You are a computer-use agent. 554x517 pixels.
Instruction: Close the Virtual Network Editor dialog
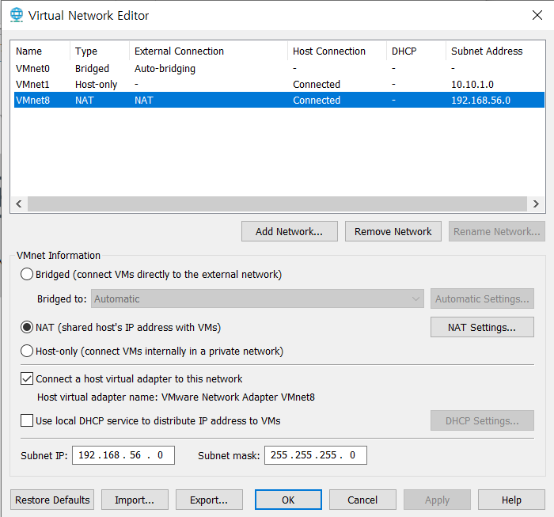pos(537,15)
